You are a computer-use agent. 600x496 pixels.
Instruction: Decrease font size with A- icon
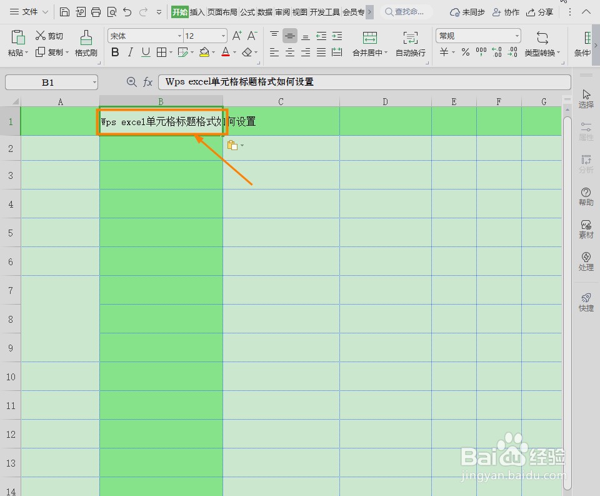(252, 36)
